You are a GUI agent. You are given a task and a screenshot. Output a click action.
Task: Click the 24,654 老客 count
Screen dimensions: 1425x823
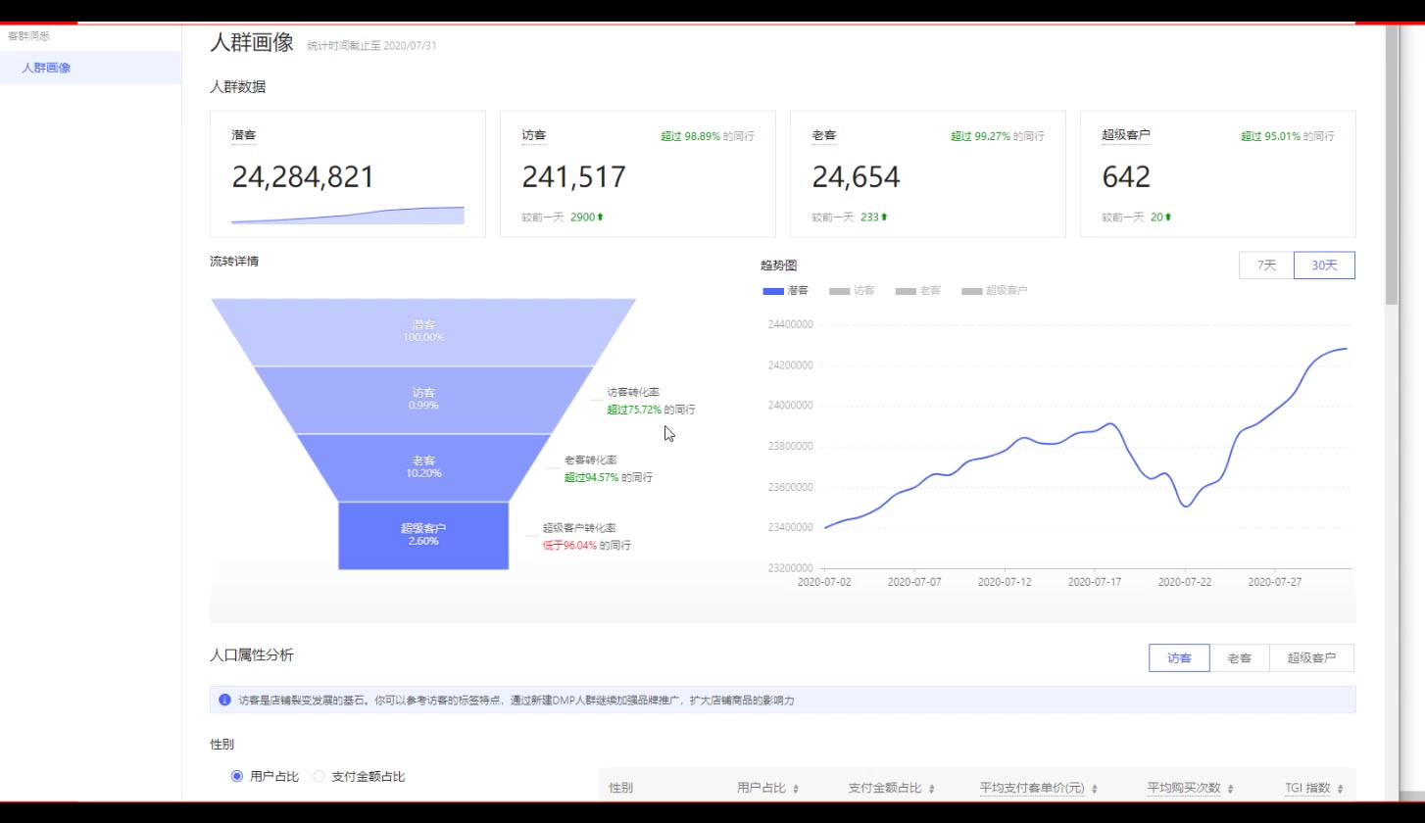pyautogui.click(x=856, y=177)
